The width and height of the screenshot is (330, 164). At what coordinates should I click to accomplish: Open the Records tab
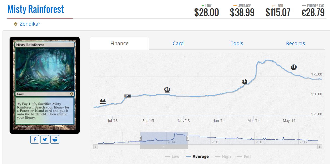pos(295,43)
